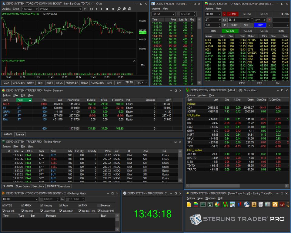The width and height of the screenshot is (291, 233).
Task: Click the orange RSS feed icon
Action: 275,204
